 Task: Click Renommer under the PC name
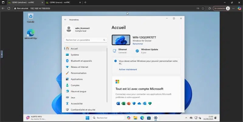pos(138,44)
